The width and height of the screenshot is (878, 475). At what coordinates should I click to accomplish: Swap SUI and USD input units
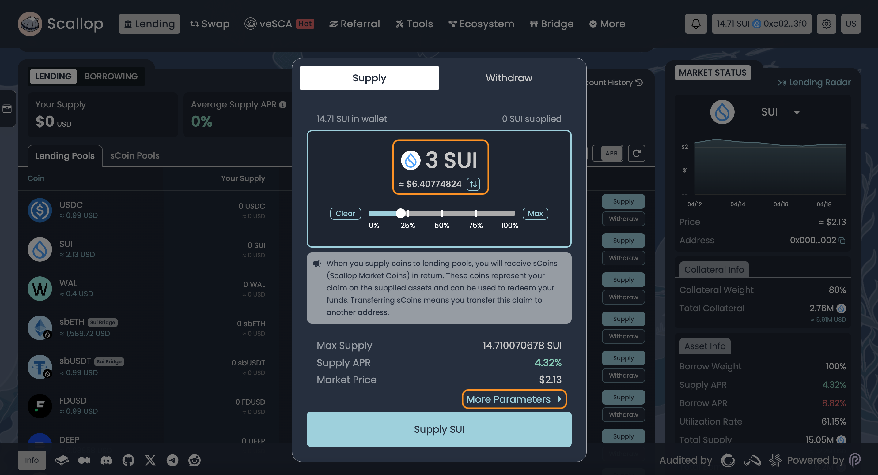pyautogui.click(x=473, y=184)
